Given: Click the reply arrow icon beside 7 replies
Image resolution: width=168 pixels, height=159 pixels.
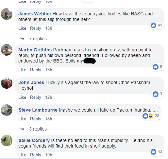Looking at the screenshot, I should point(22,39).
